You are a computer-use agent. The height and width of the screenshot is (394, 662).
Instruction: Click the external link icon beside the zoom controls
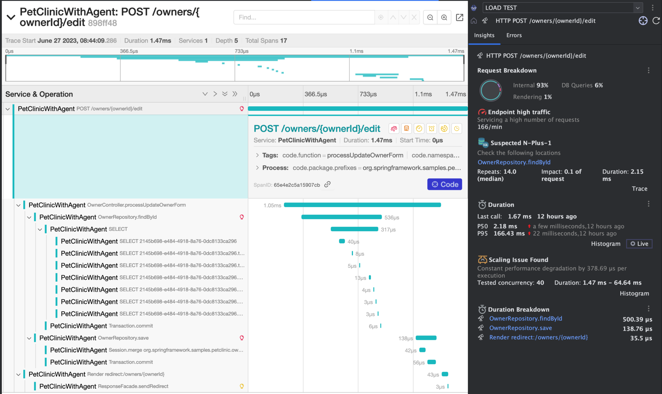click(x=459, y=17)
